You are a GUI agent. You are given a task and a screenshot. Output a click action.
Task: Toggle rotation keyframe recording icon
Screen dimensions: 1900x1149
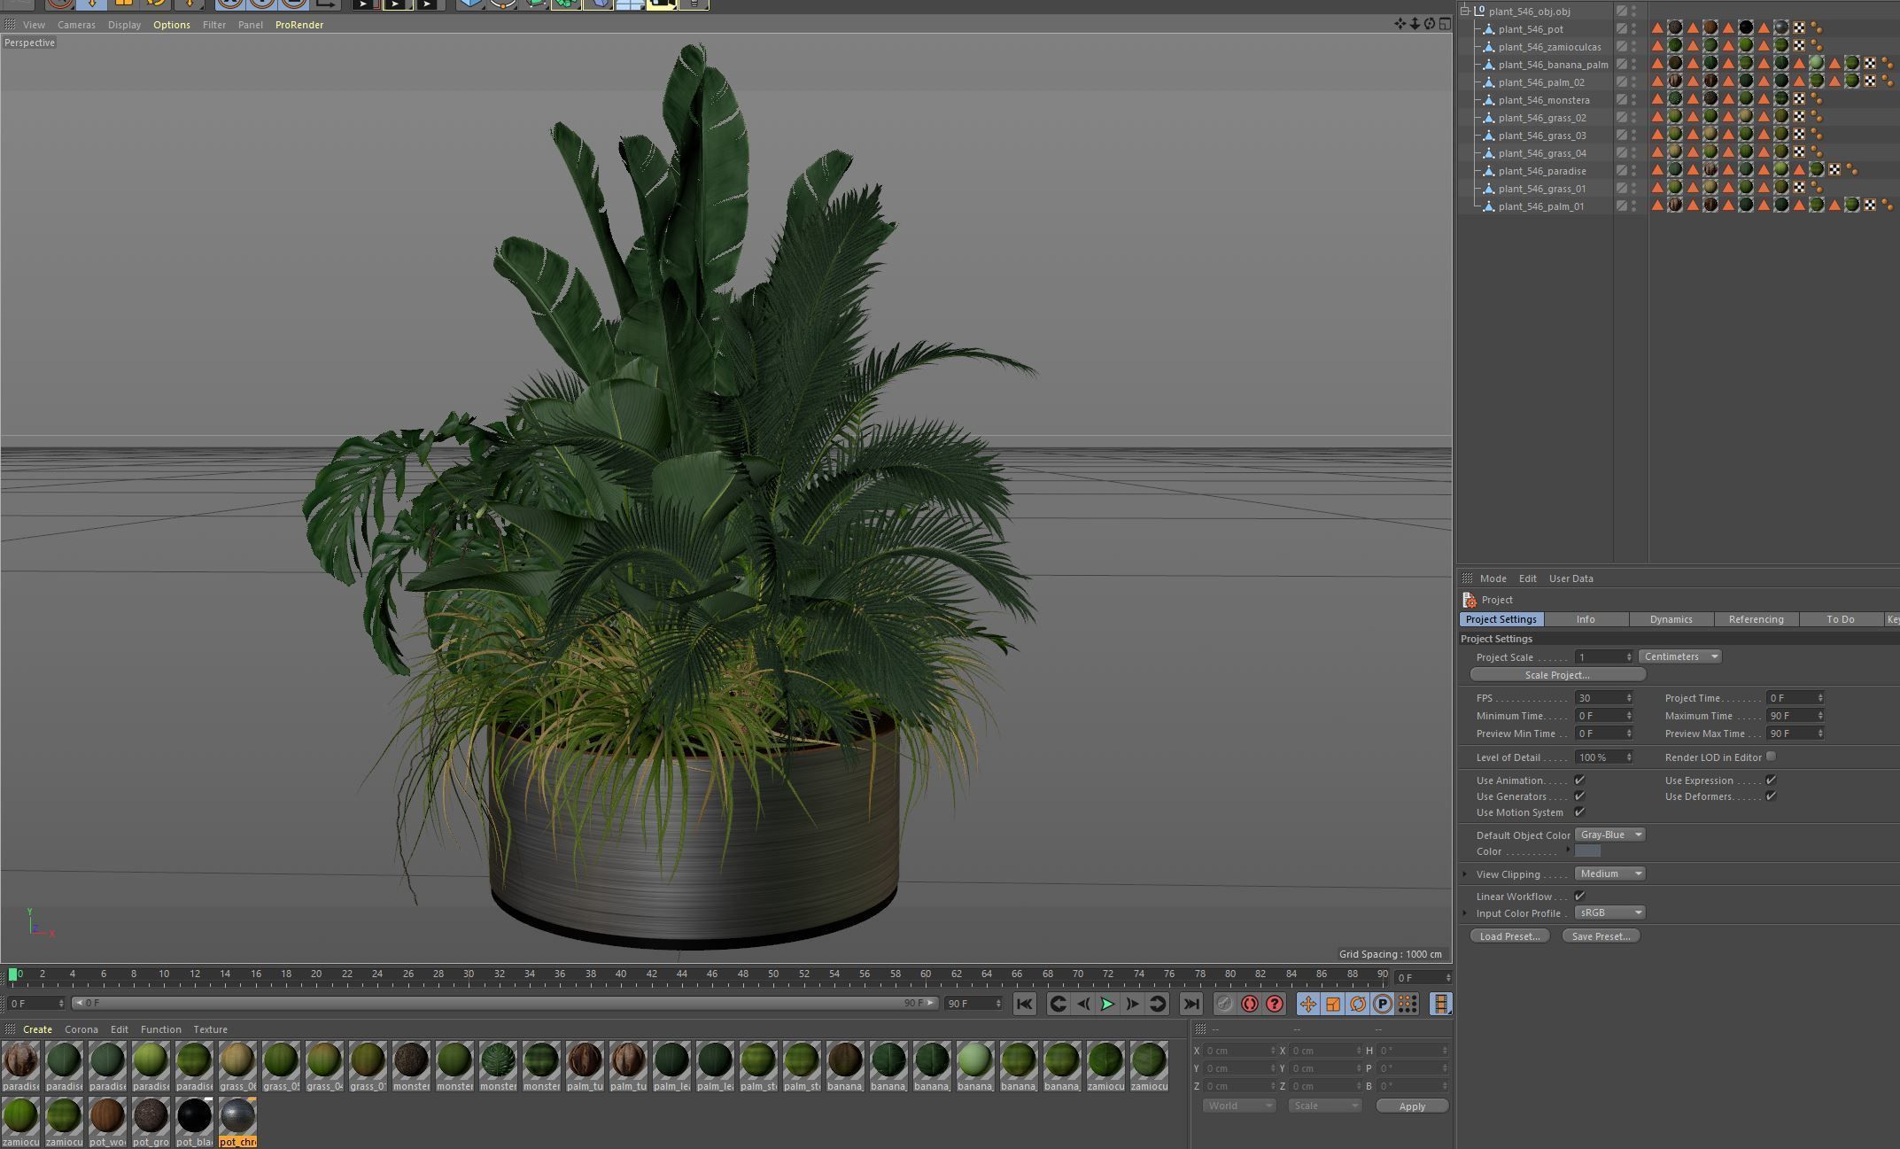(x=1357, y=1004)
